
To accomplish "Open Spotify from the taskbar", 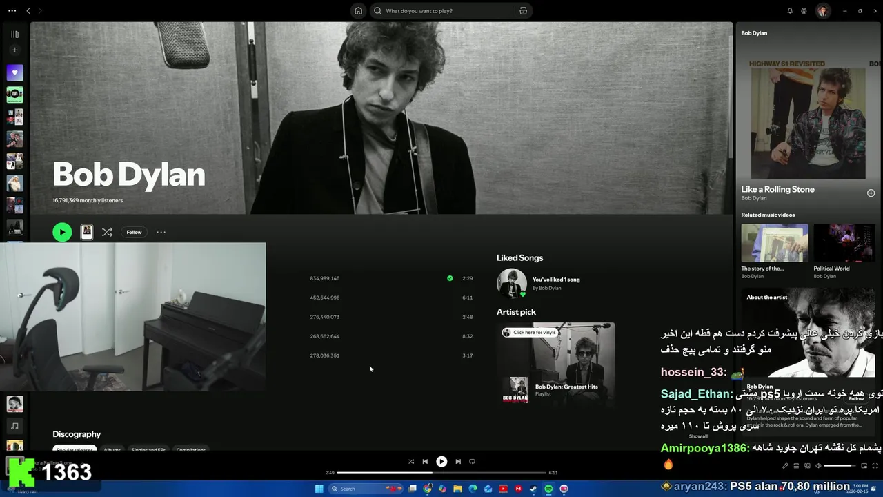I will point(548,489).
